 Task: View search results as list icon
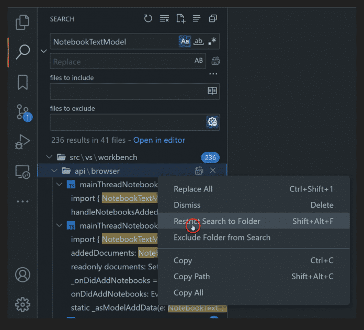(197, 18)
